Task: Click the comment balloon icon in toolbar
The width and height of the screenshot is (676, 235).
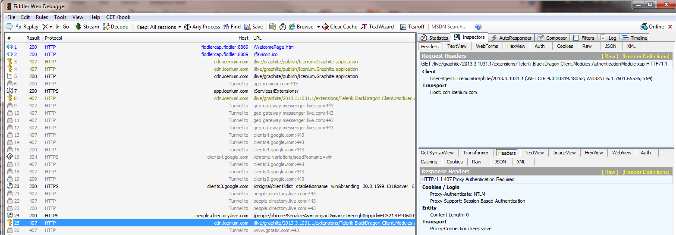Action: point(9,27)
